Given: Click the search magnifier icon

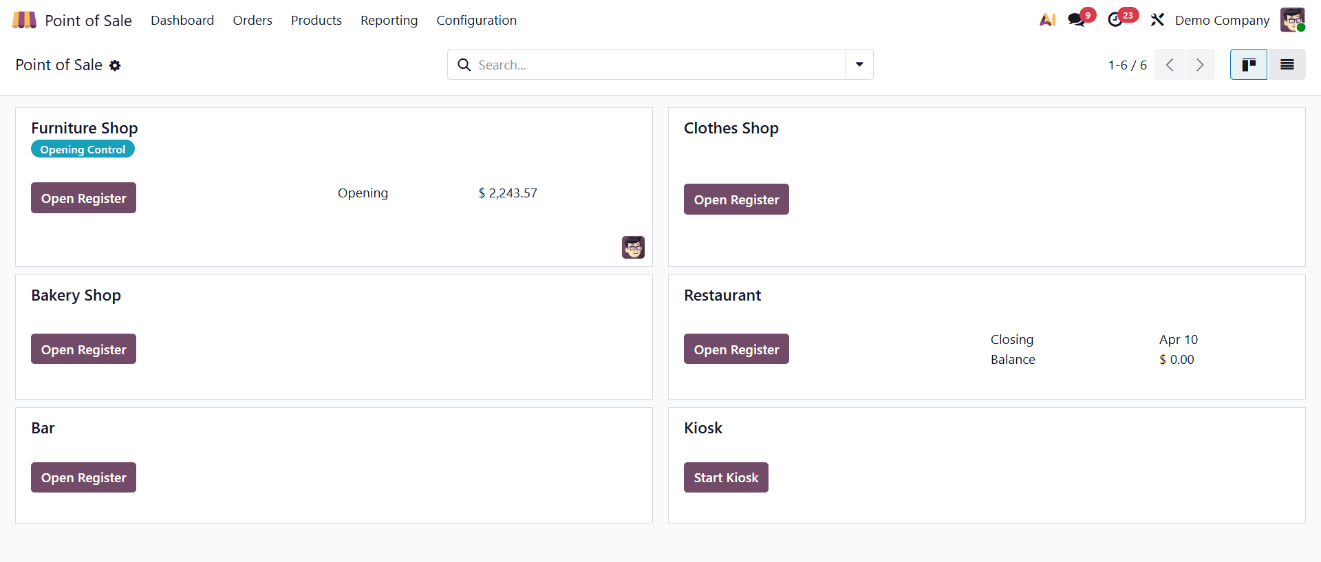Looking at the screenshot, I should [x=464, y=64].
